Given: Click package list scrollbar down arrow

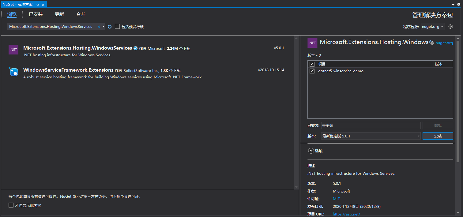Looking at the screenshot, I should (x=296, y=187).
